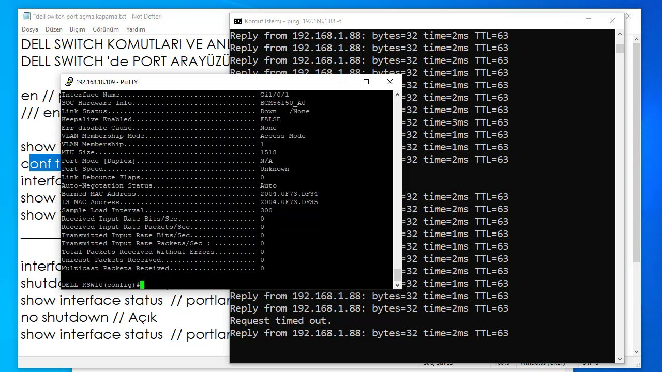Click 'Sample Load Interval' row in PuTTY

pyautogui.click(x=167, y=210)
